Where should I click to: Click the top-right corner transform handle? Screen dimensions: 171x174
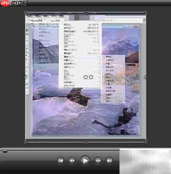146,12
